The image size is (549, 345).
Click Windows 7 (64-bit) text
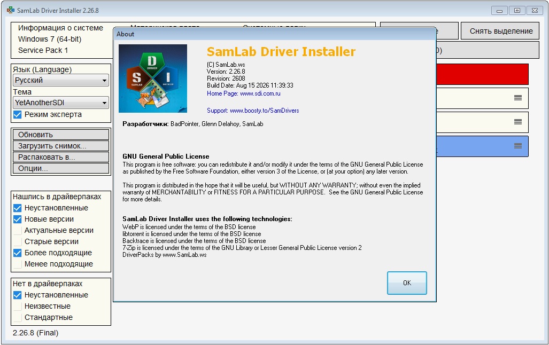click(x=50, y=39)
